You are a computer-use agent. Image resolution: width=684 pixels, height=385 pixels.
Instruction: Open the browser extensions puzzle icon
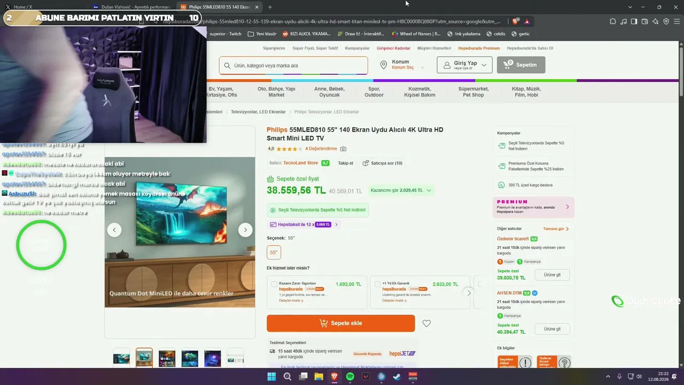612,21
